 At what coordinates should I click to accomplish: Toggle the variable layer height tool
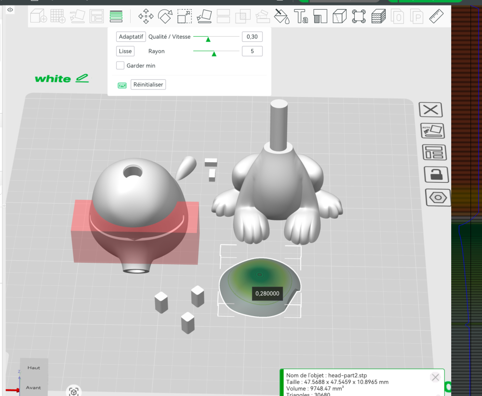[116, 16]
